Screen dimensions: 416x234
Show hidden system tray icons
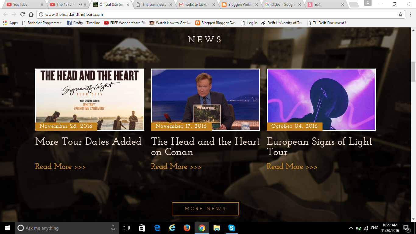(x=351, y=228)
